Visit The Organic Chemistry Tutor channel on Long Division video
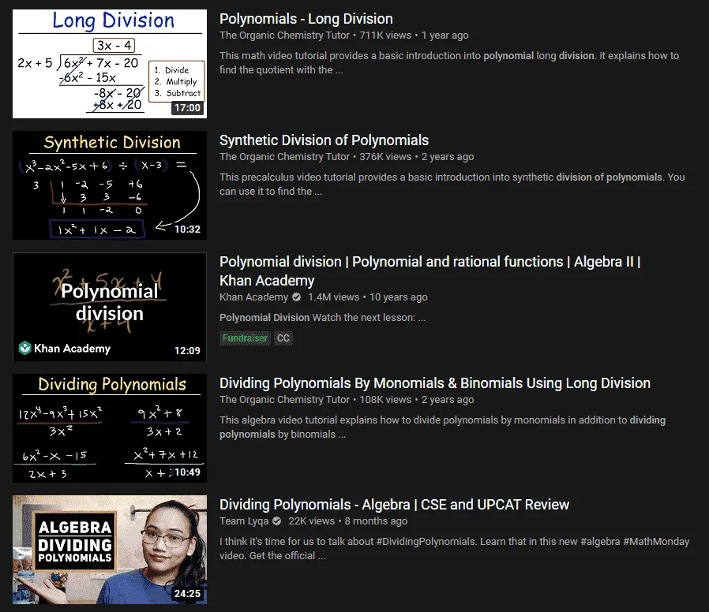 [284, 35]
